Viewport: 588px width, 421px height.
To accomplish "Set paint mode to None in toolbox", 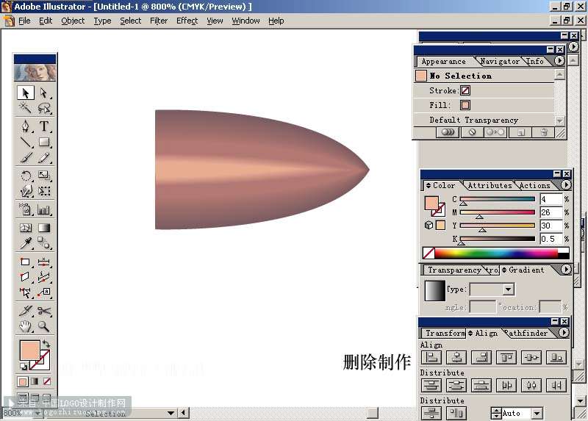I will (47, 381).
